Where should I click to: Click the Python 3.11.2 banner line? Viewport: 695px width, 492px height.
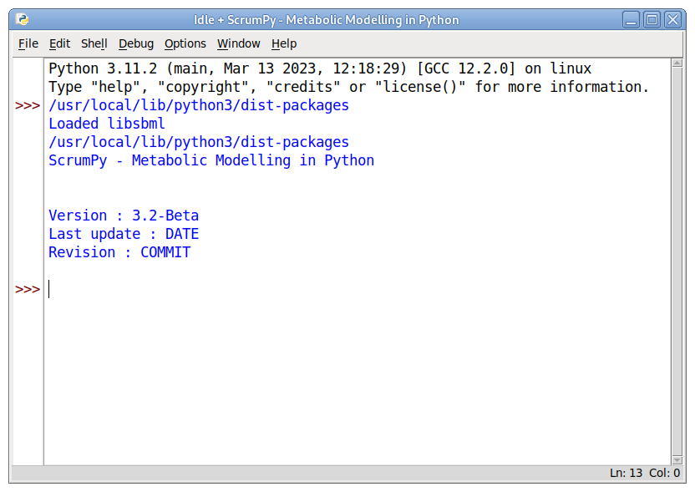point(319,68)
